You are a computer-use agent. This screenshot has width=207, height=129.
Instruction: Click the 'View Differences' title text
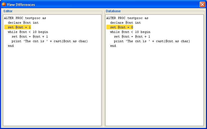[21, 5]
